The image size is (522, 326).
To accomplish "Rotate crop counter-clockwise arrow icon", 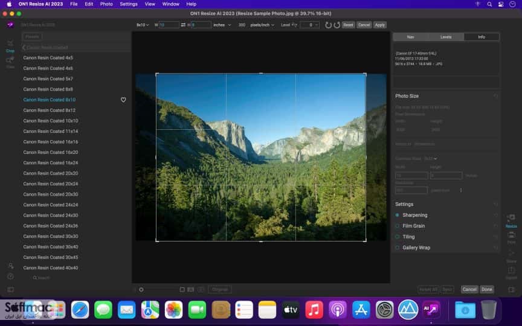I will click(x=328, y=25).
